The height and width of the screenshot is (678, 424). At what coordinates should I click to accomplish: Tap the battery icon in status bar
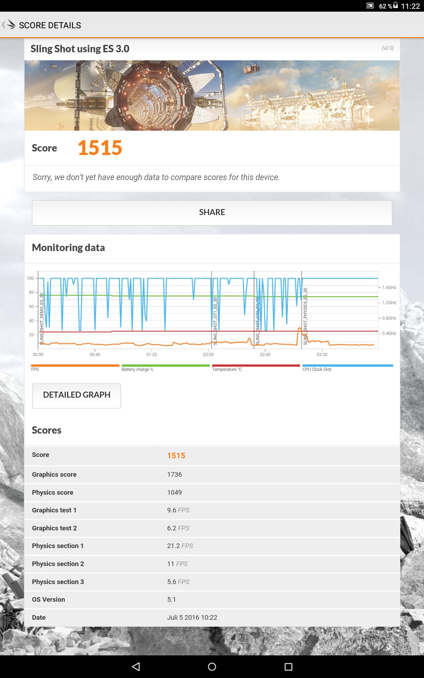(395, 5)
